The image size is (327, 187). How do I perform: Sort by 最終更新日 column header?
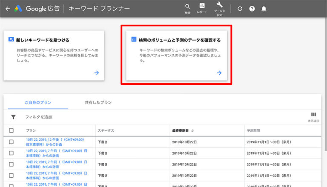(x=180, y=131)
